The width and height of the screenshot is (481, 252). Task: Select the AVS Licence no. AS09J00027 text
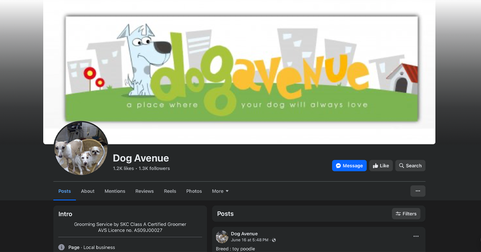click(130, 230)
